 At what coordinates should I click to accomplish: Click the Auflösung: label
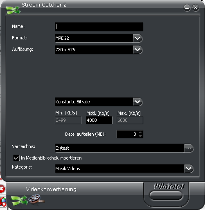point(23,49)
